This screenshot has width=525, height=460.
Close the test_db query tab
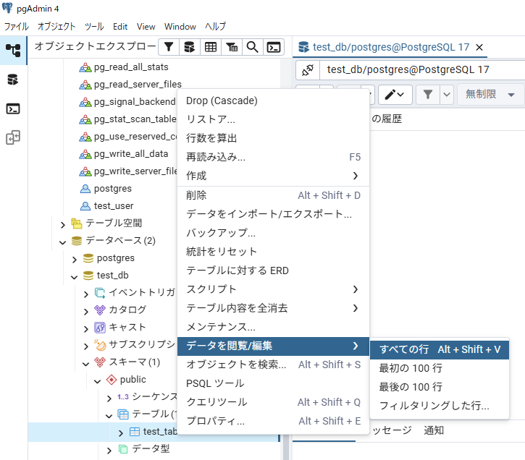click(x=479, y=48)
